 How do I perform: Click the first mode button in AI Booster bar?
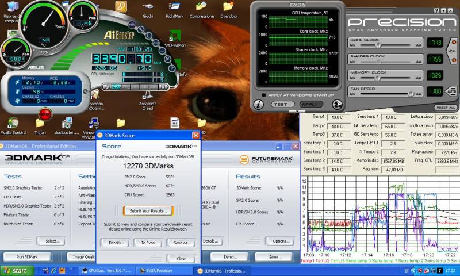point(107,87)
